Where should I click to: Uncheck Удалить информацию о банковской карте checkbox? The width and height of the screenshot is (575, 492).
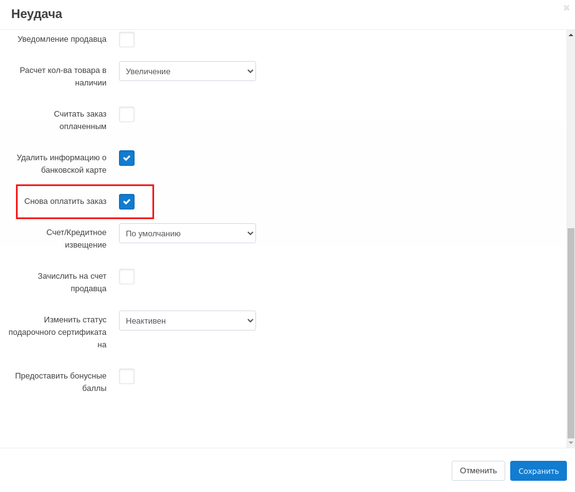click(x=126, y=158)
